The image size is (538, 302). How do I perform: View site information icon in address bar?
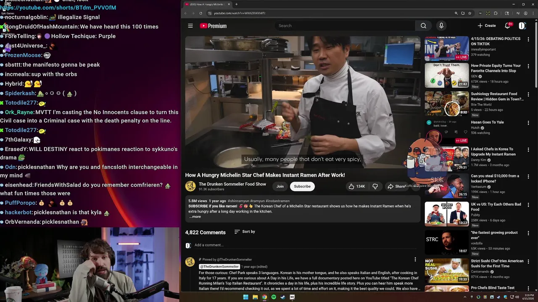click(x=210, y=13)
